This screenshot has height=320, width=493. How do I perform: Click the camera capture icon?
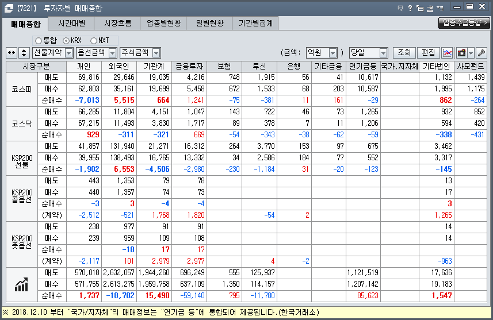pyautogui.click(x=461, y=53)
